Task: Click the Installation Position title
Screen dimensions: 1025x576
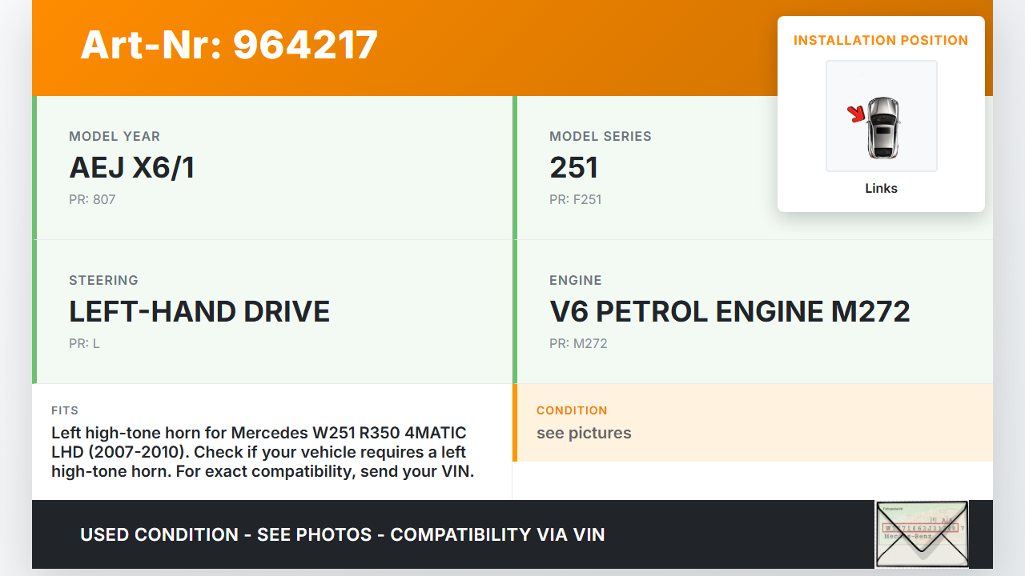Action: tap(881, 40)
